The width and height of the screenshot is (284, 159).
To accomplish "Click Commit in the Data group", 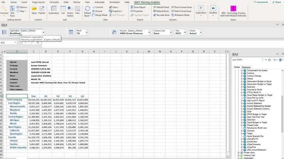I will [99, 7].
